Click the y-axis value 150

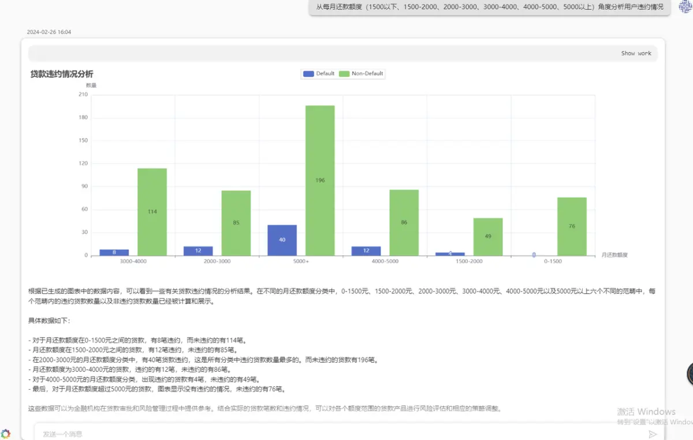pos(83,140)
